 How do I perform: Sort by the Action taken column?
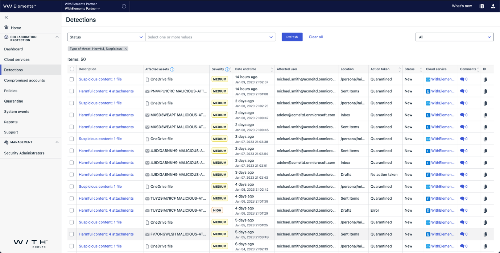[400, 69]
